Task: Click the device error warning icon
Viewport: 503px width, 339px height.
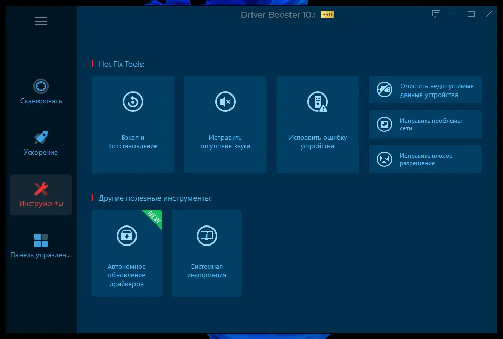Action: tap(318, 102)
